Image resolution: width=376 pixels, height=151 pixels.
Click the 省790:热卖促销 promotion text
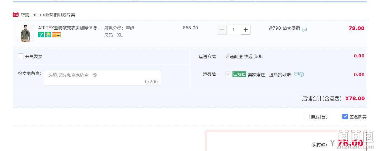(x=284, y=28)
